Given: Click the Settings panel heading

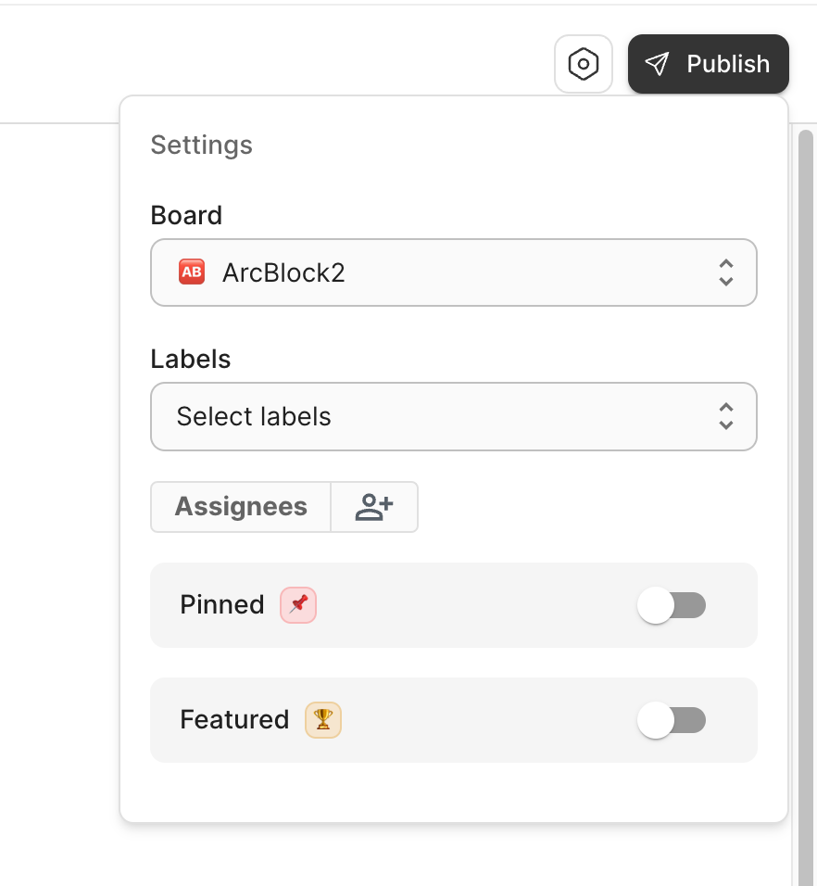Looking at the screenshot, I should pos(201,145).
